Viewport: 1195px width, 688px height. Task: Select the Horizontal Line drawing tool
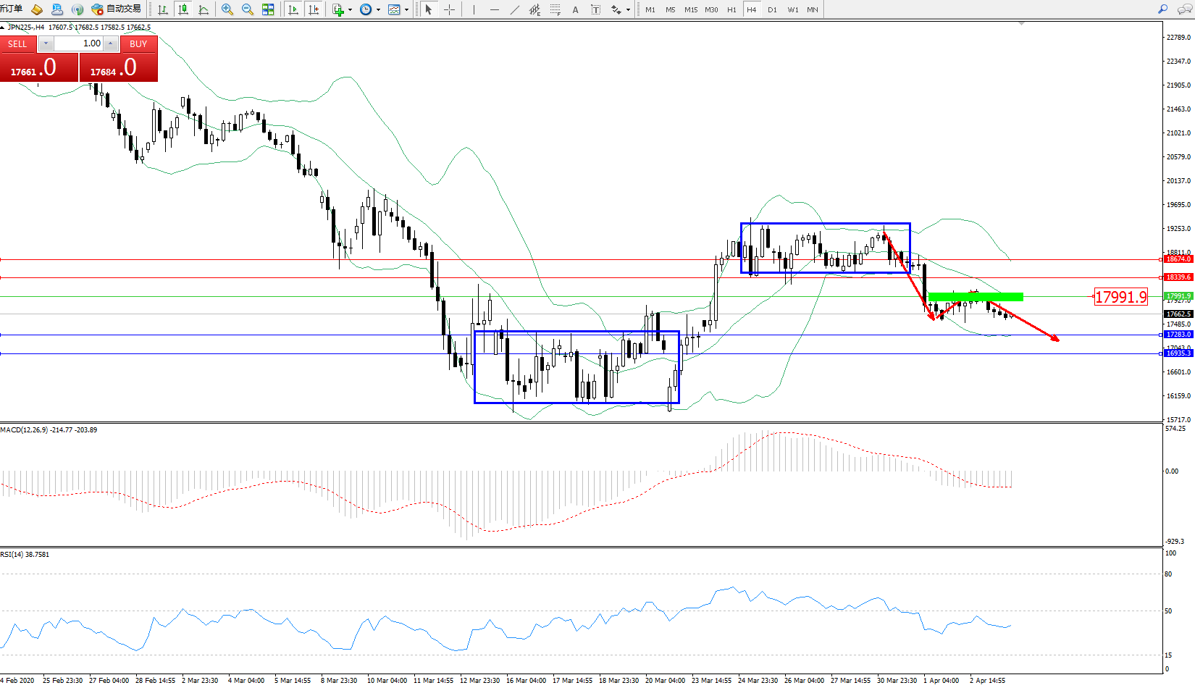[x=494, y=9]
